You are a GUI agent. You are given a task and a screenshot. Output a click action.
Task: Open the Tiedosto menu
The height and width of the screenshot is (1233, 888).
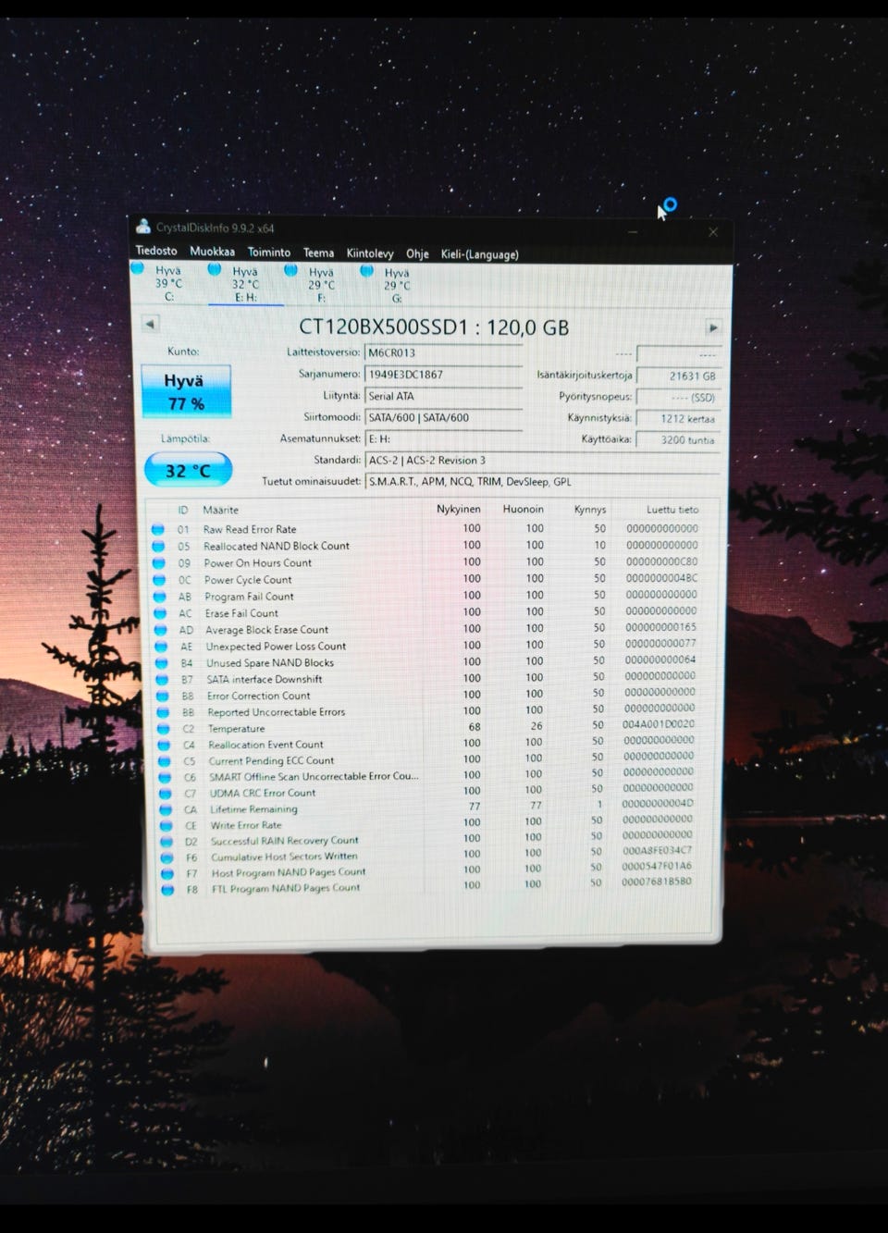(x=156, y=251)
